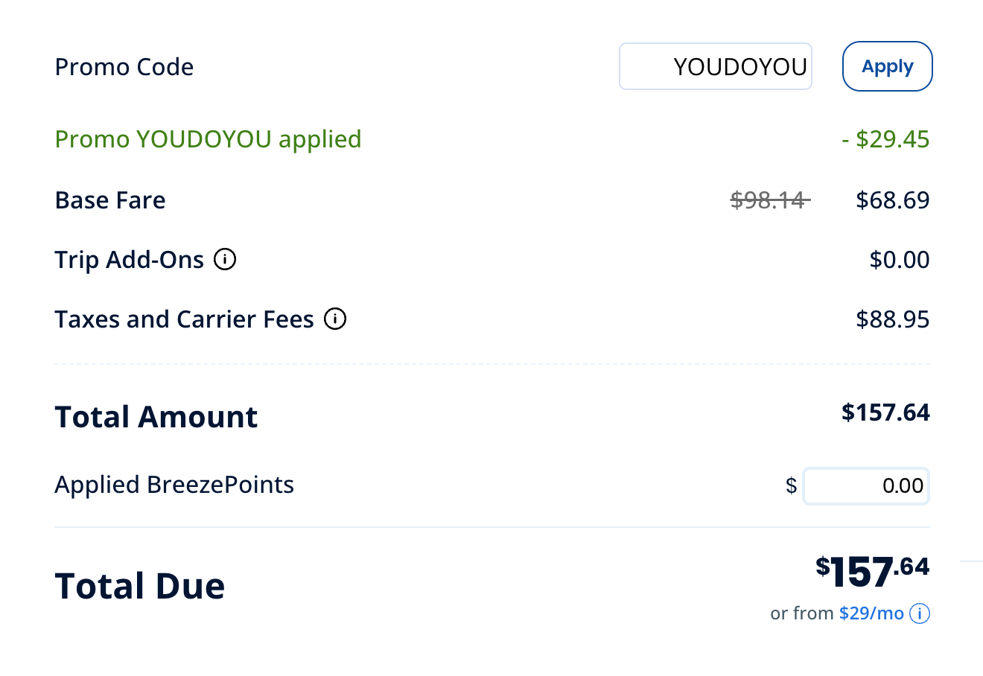983x676 pixels.
Task: Click the Trip Add-Ons info icon
Action: coord(225,259)
